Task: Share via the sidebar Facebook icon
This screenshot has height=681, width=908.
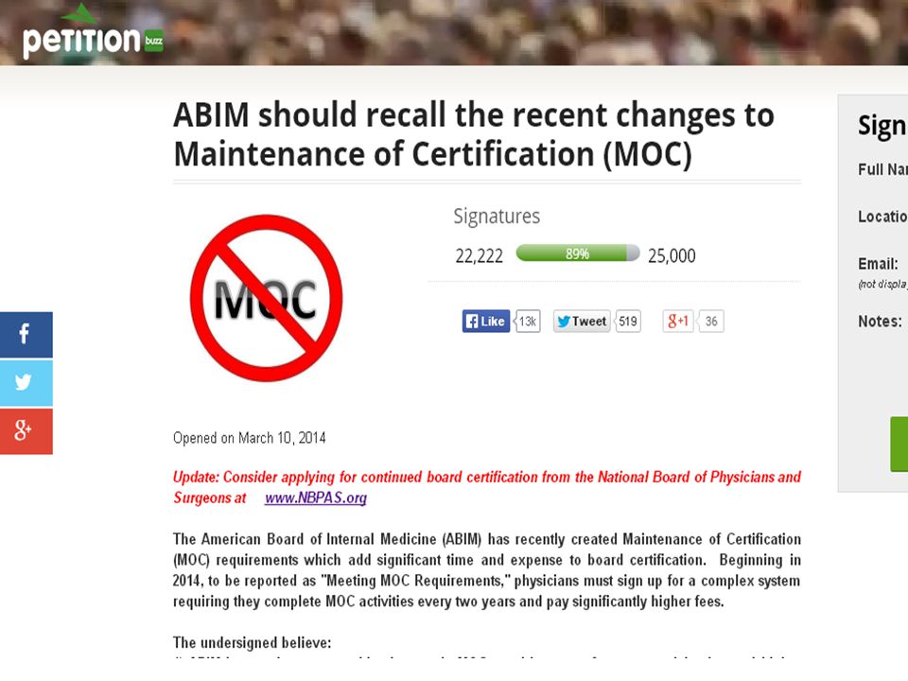Action: pyautogui.click(x=26, y=335)
